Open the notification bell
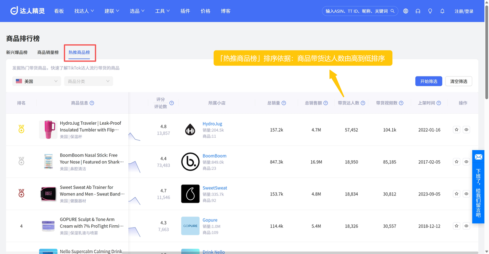489x254 pixels. (442, 11)
